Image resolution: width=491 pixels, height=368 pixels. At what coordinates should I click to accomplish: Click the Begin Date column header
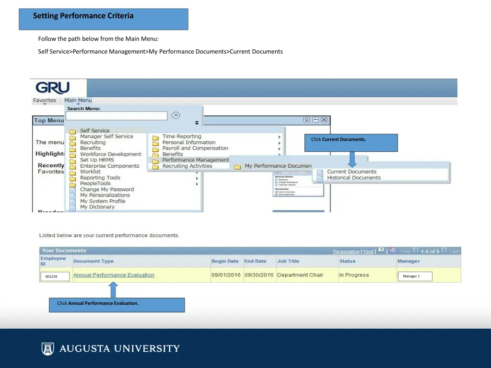[225, 261]
